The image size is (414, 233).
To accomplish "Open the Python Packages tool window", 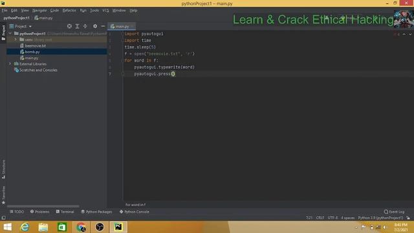I will pos(96,212).
